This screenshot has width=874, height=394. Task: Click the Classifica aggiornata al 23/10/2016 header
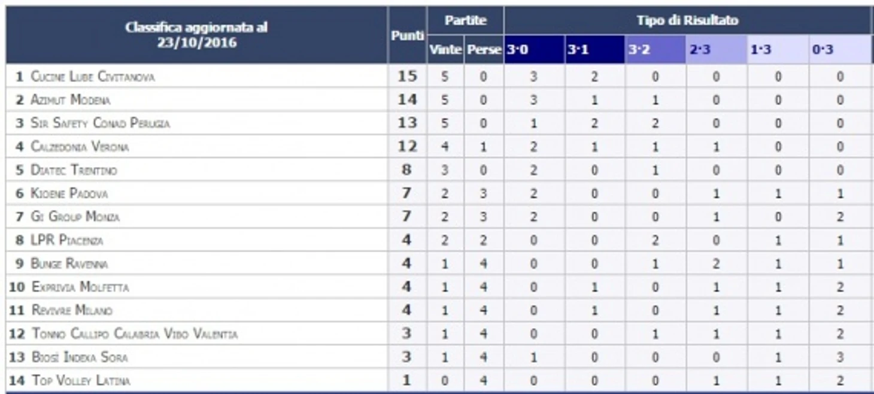pyautogui.click(x=196, y=35)
